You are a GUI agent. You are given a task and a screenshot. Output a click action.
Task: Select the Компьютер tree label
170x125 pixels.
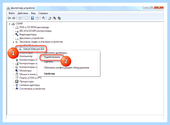26,56
